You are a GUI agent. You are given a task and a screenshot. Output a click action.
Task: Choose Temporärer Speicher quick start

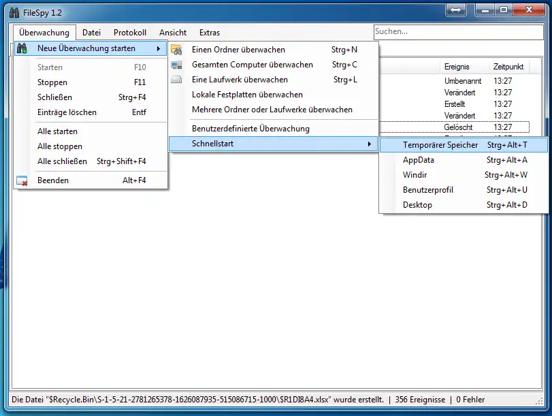click(464, 145)
